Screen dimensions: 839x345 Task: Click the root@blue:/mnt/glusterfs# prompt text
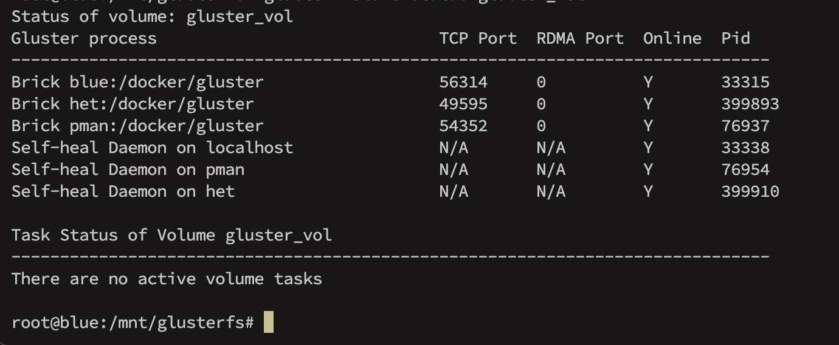pyautogui.click(x=133, y=323)
